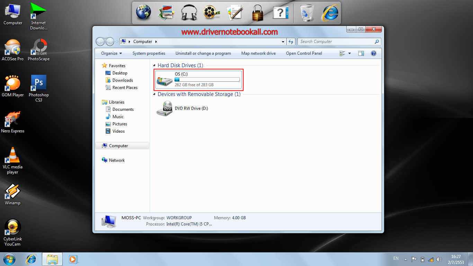
Task: Open Internet Explorer from taskbar
Action: click(x=31, y=259)
